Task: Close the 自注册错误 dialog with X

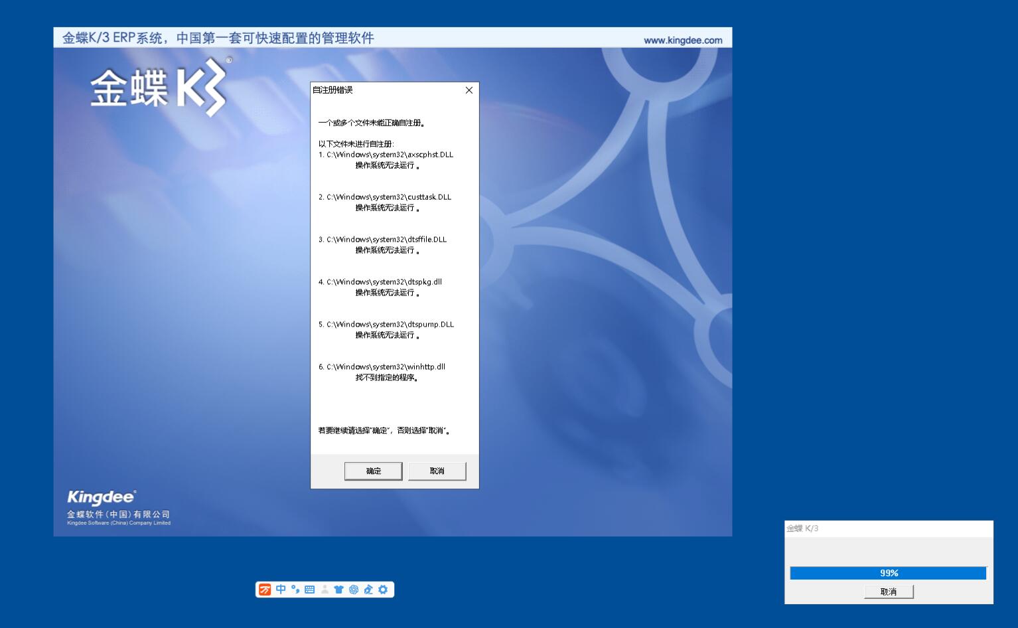Action: pyautogui.click(x=469, y=90)
